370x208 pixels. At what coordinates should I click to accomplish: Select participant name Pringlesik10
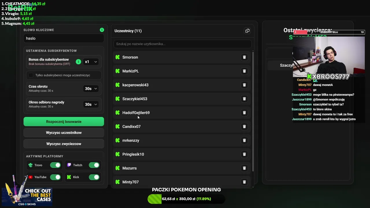pos(133,154)
